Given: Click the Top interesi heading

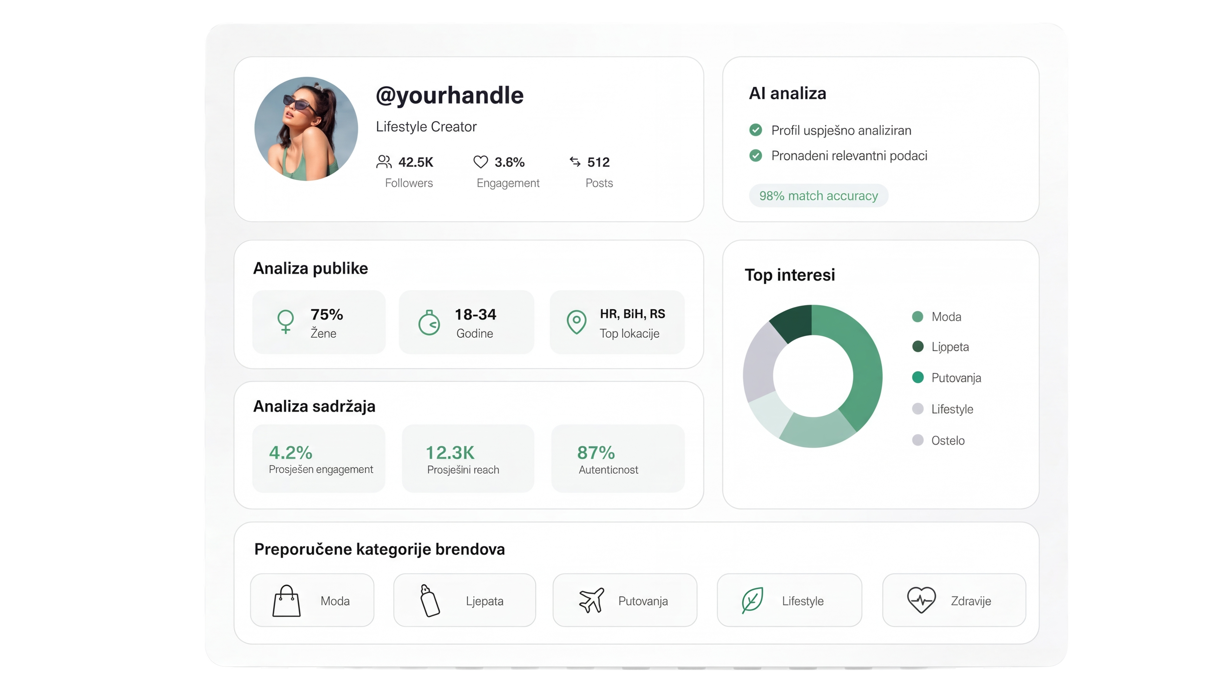Looking at the screenshot, I should (x=790, y=275).
